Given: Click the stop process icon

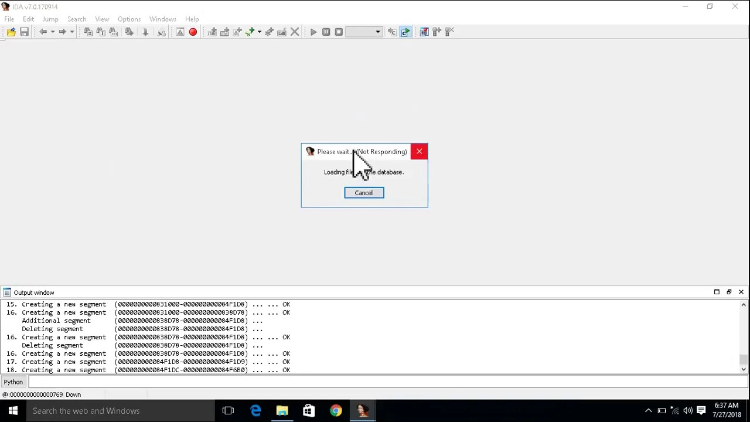Looking at the screenshot, I should click(339, 32).
